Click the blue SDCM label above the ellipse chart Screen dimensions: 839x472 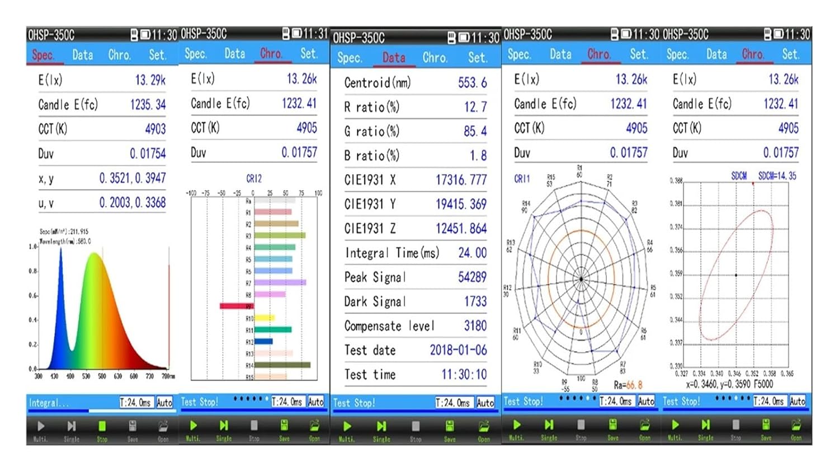(x=739, y=176)
